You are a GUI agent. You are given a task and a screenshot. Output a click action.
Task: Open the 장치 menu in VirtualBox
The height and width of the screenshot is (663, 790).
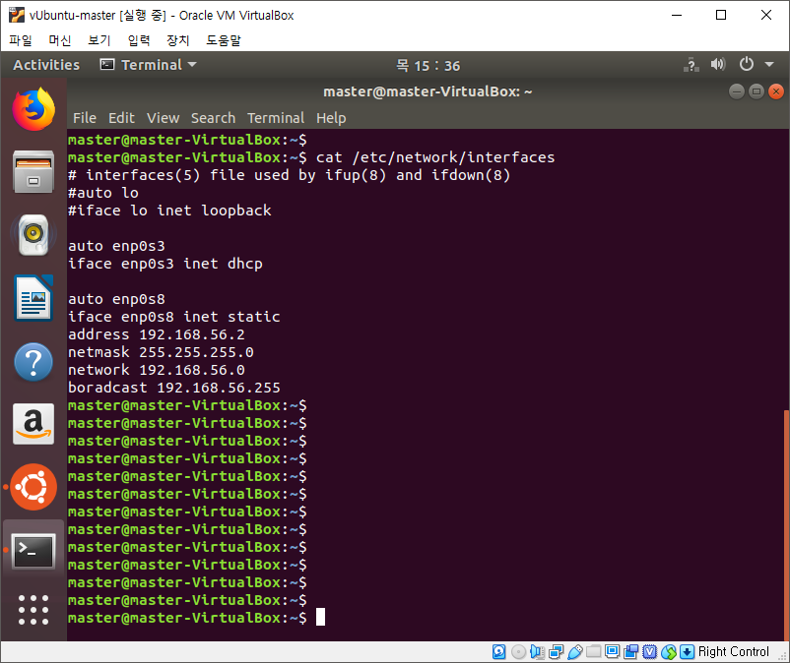point(178,40)
